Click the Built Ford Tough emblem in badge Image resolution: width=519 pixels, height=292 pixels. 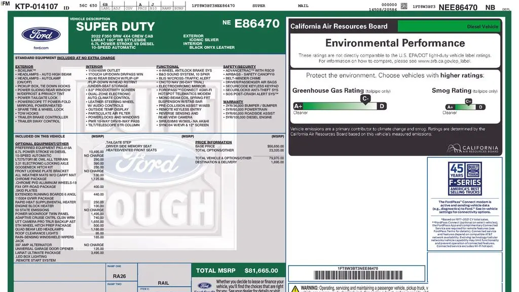click(x=473, y=170)
